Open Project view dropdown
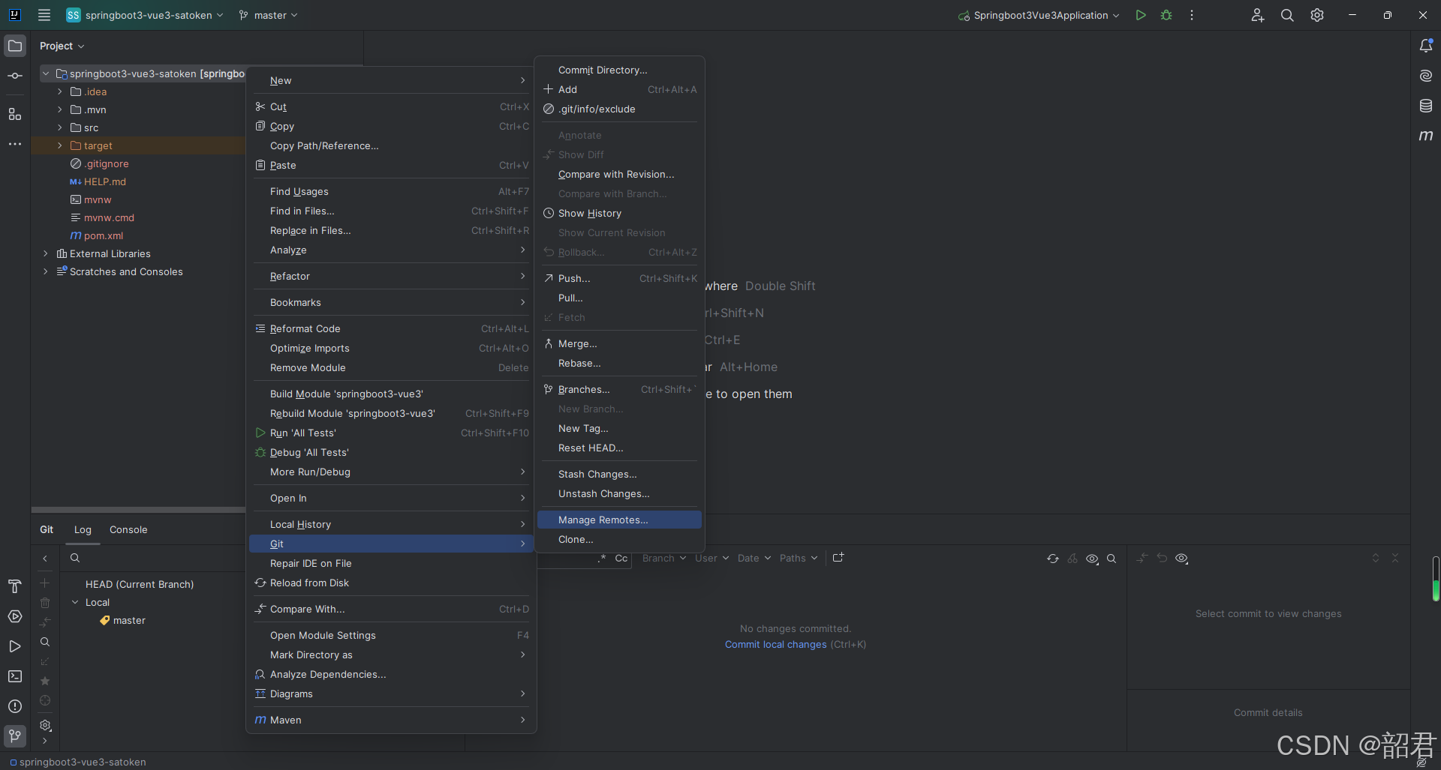The image size is (1441, 770). (62, 46)
